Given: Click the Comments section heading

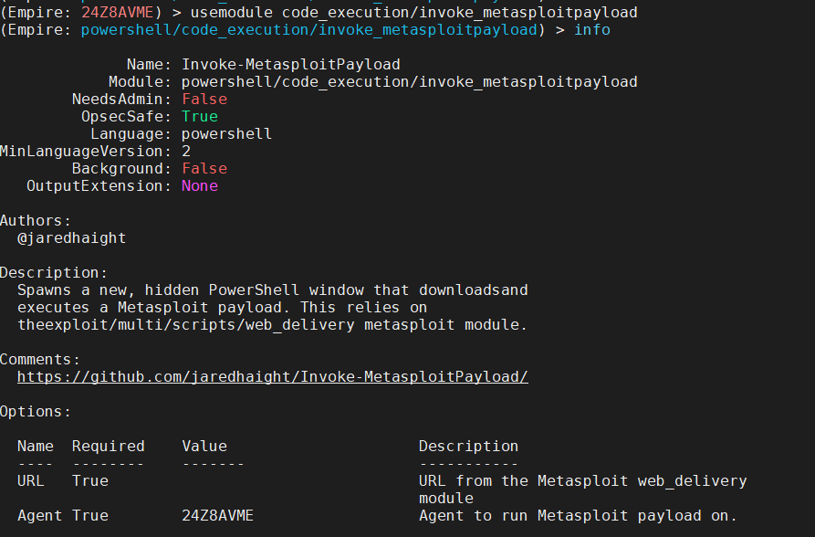Looking at the screenshot, I should click(x=38, y=359).
